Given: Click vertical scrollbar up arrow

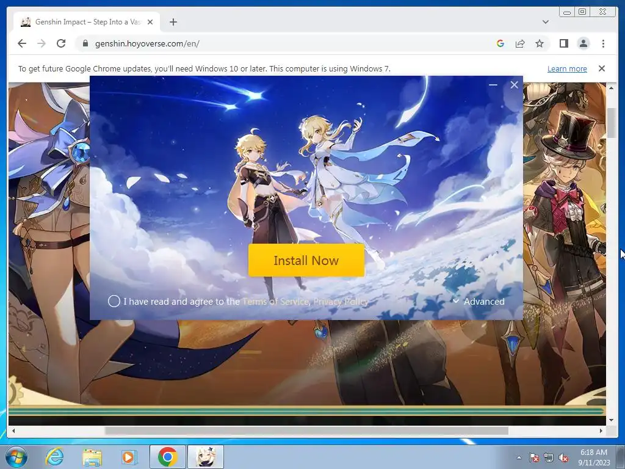Looking at the screenshot, I should pyautogui.click(x=612, y=87).
